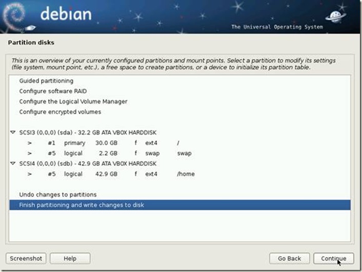Screen dimensions: 362x272
Task: Click the 'f' format flag in swap row
Action: click(x=136, y=153)
